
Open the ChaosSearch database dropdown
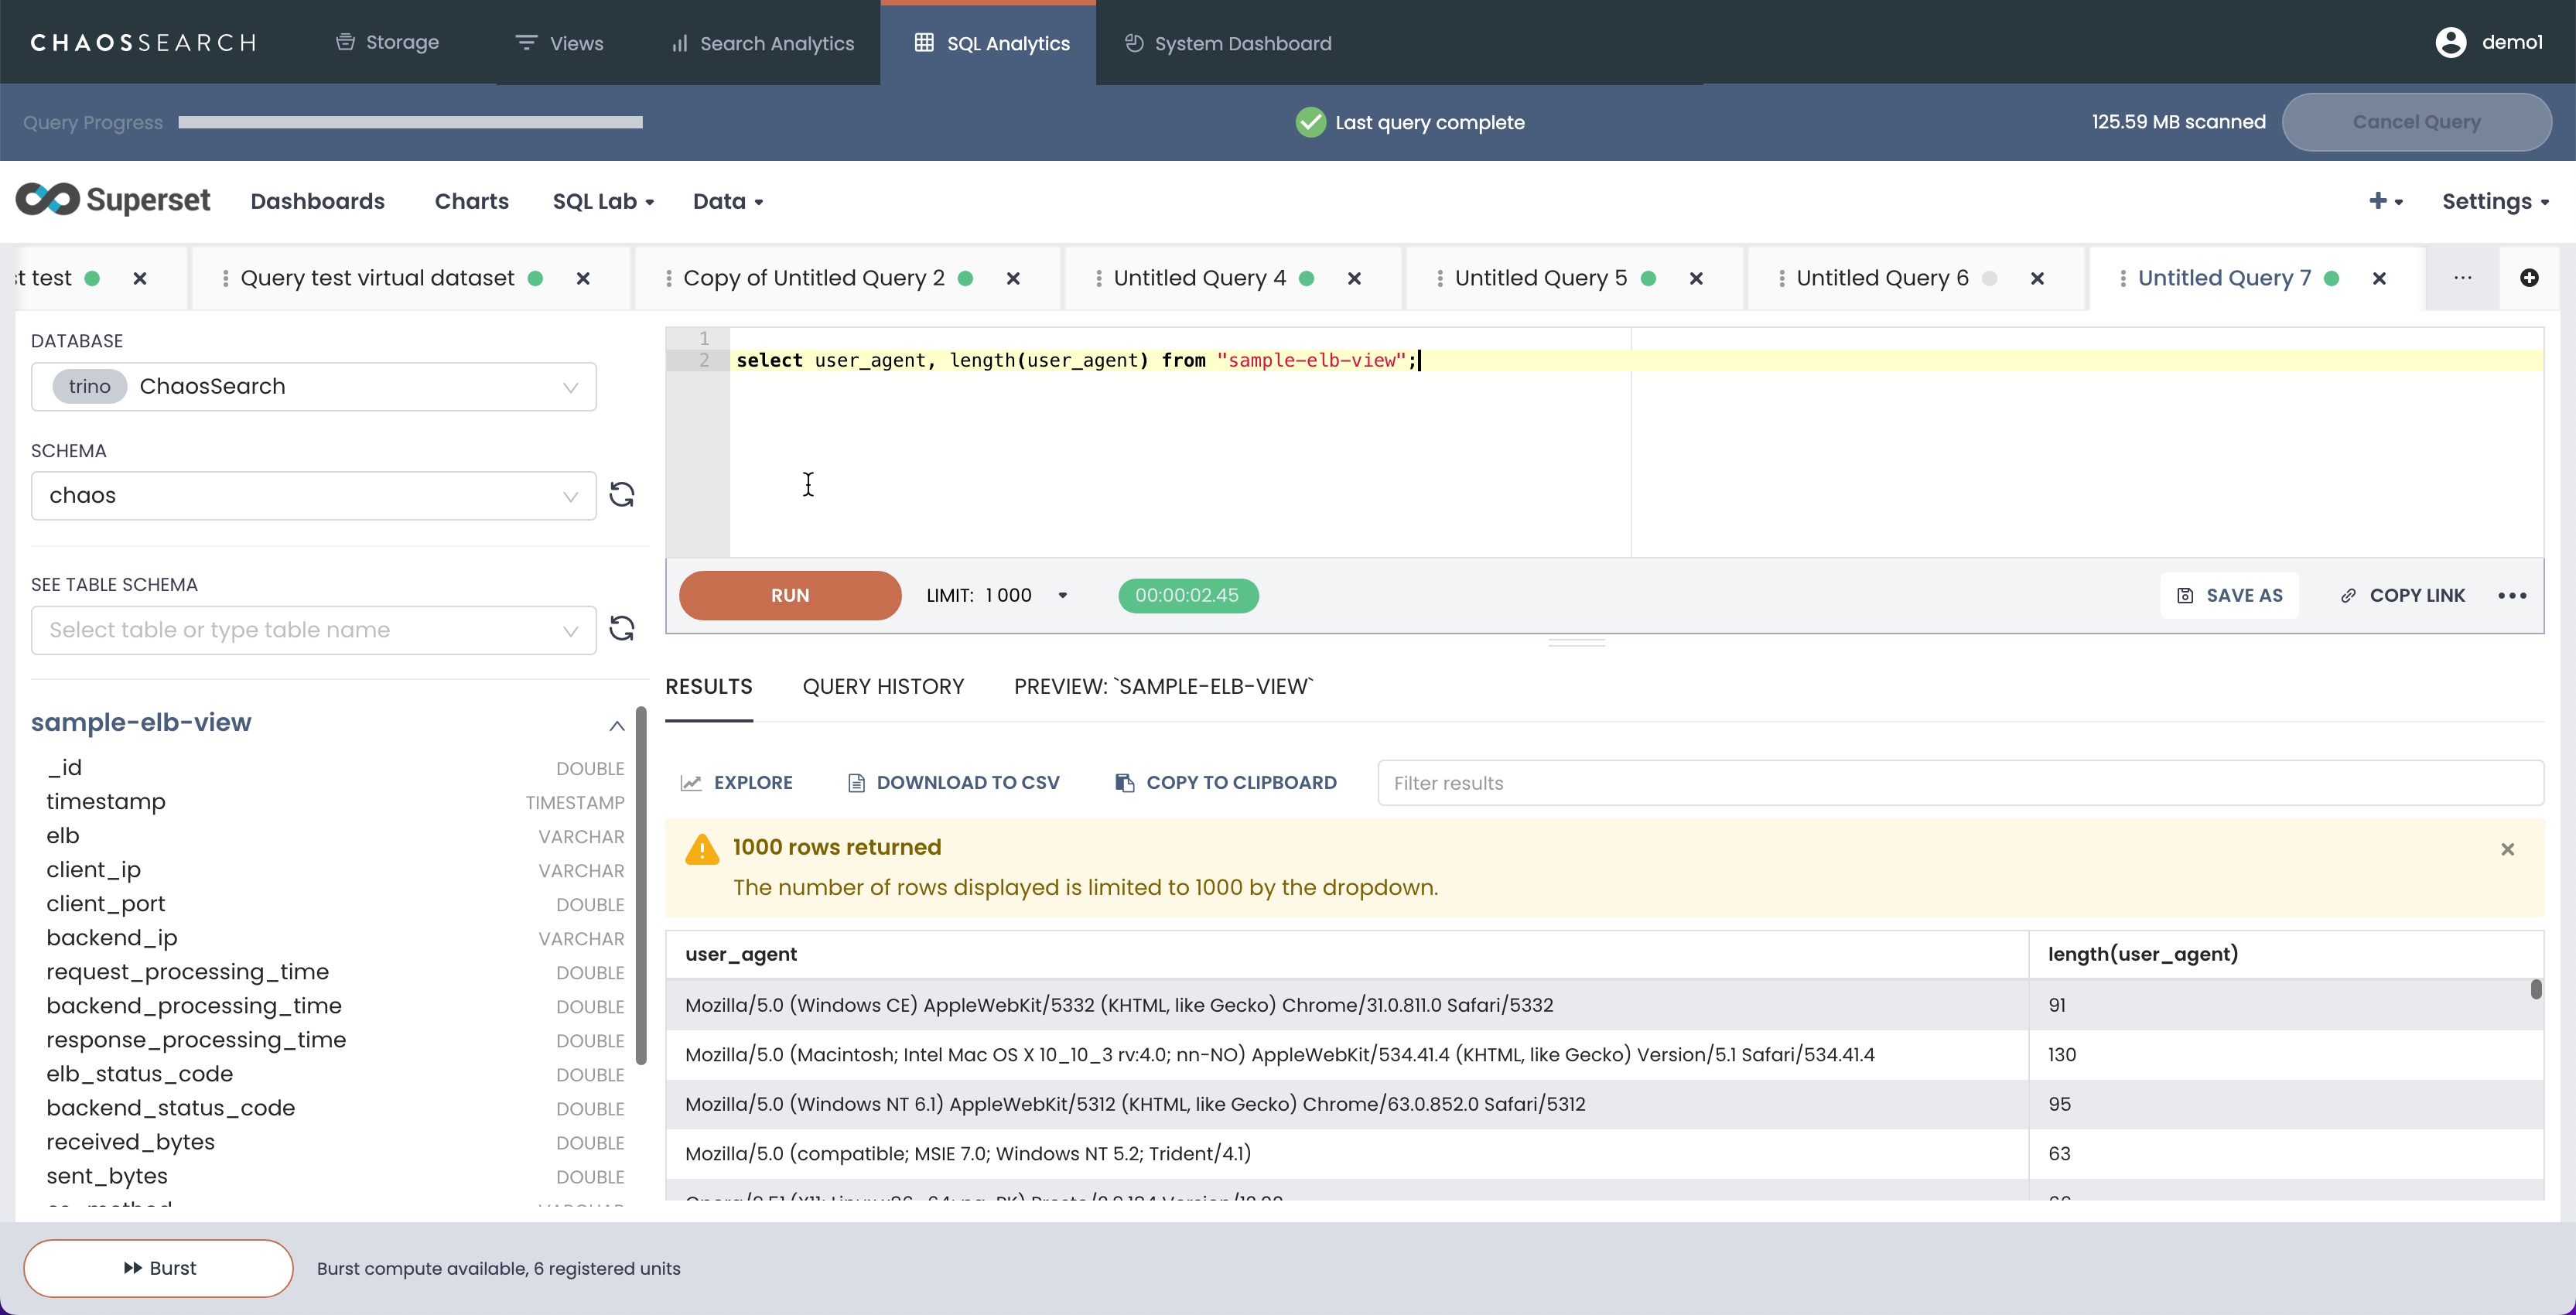(x=314, y=387)
